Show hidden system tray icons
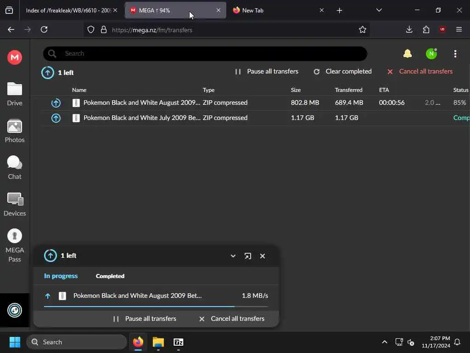This screenshot has width=470, height=353. 385,342
